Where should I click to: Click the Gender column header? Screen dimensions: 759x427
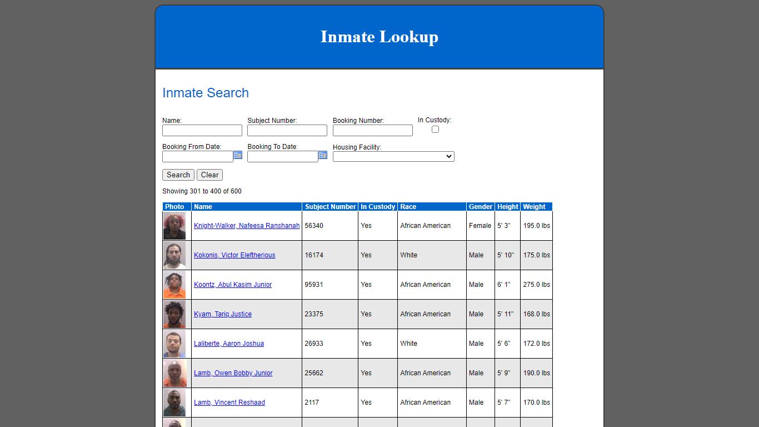pyautogui.click(x=481, y=207)
